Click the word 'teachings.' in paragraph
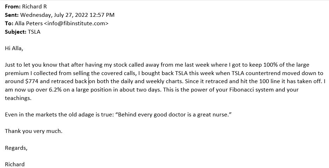 [x=18, y=98]
